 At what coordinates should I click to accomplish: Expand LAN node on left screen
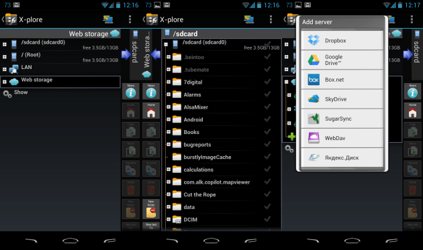tap(5, 69)
